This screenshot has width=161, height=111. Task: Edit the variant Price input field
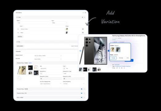[x=74, y=68]
